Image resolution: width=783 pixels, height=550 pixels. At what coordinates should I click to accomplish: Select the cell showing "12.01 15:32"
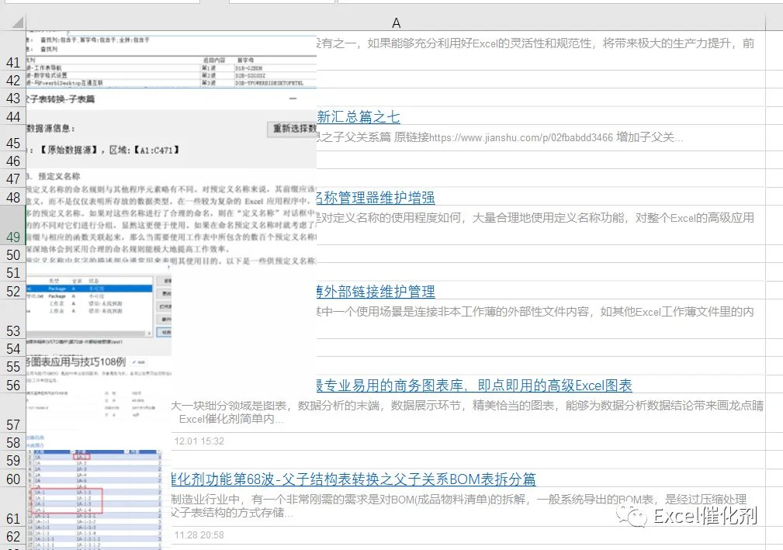pyautogui.click(x=199, y=441)
